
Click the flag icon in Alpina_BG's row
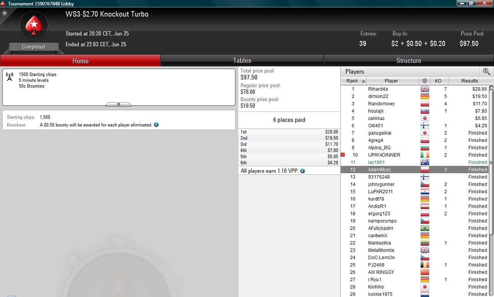425,148
